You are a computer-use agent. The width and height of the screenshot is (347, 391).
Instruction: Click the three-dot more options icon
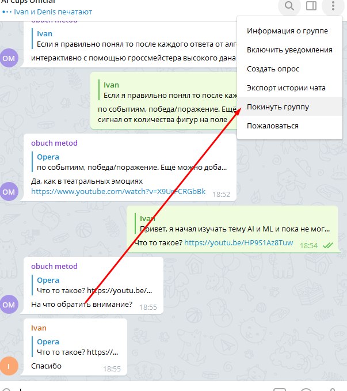(333, 6)
